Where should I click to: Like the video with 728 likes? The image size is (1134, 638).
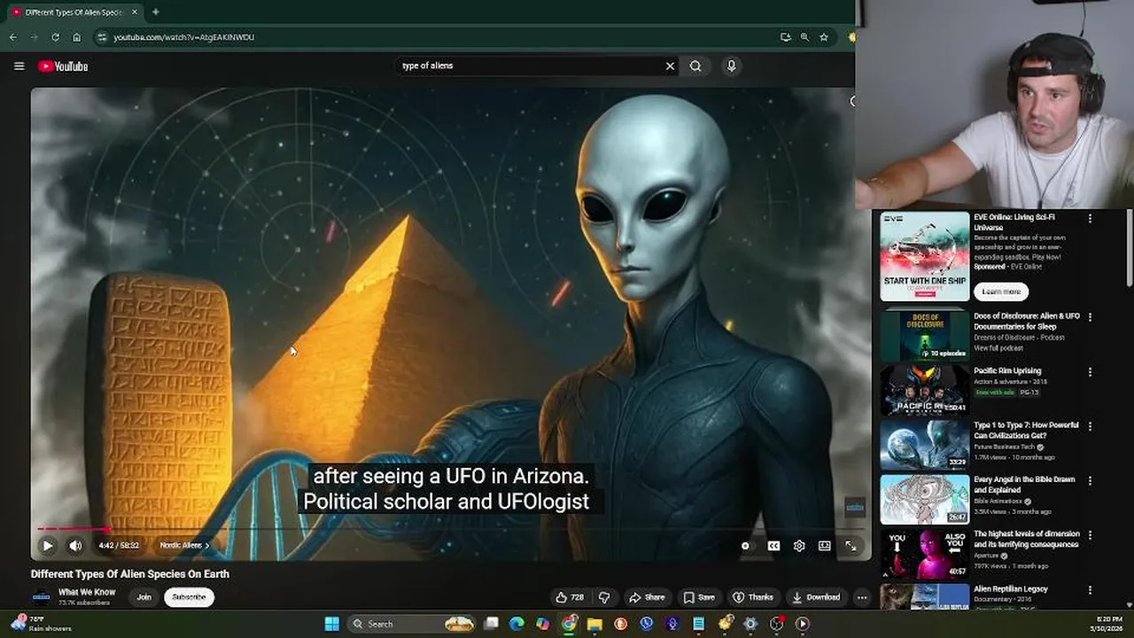coord(570,597)
